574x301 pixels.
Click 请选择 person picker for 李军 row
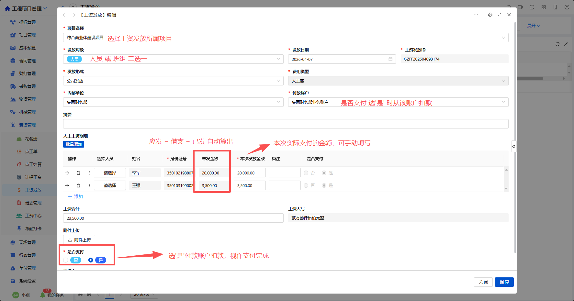click(110, 173)
